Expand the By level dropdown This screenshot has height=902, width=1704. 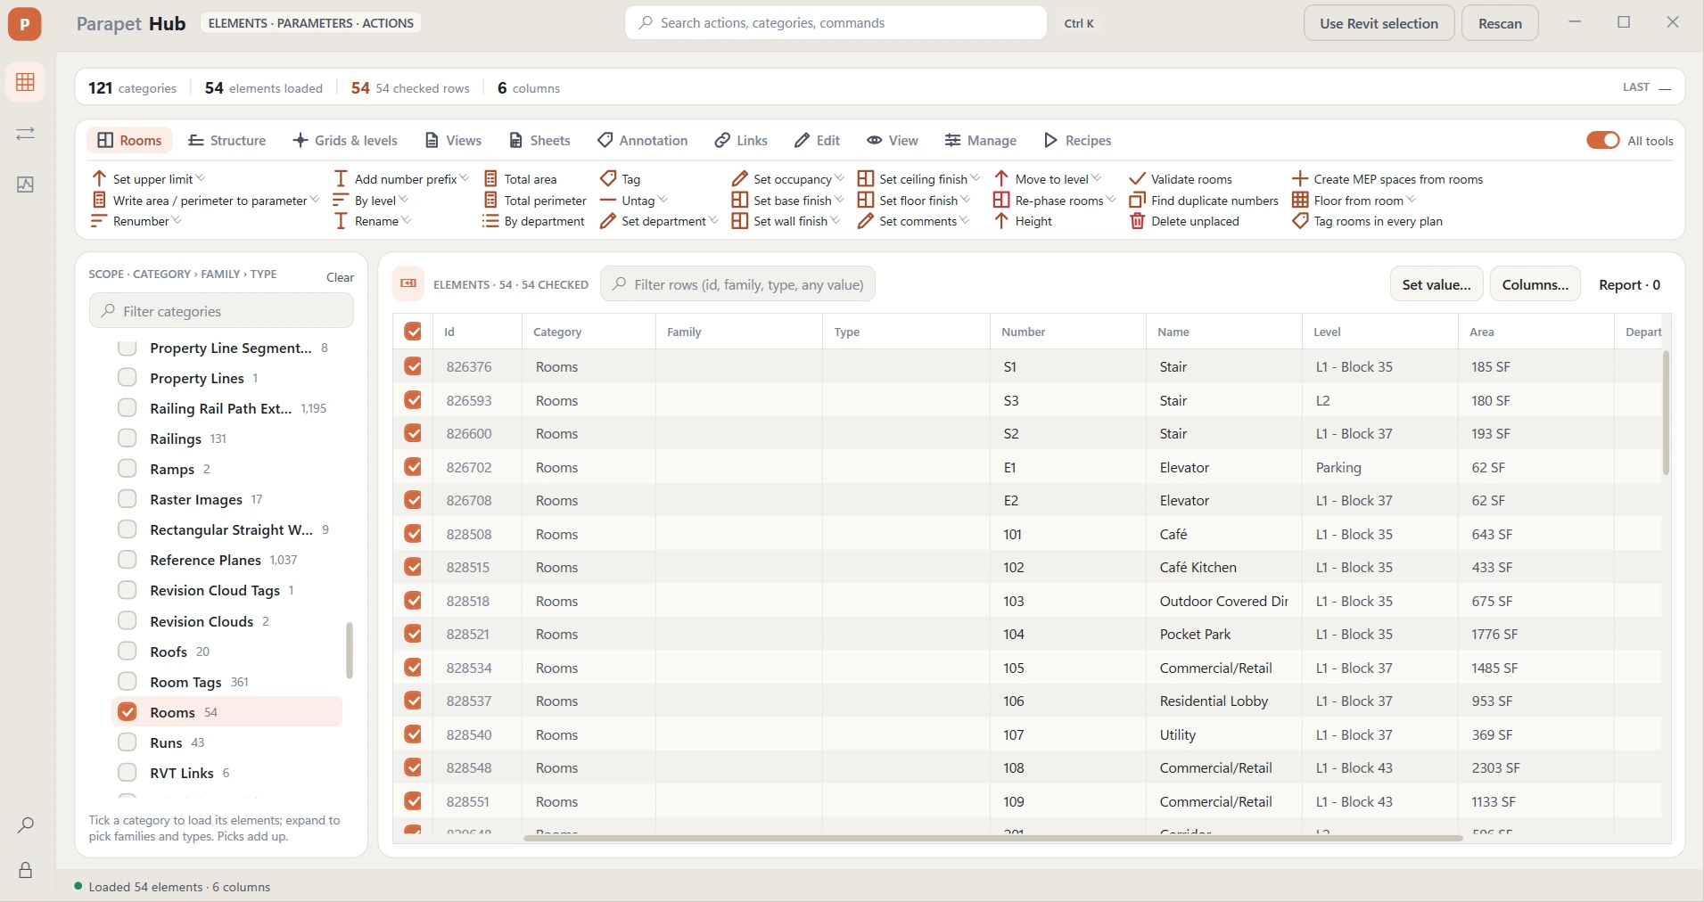404,200
